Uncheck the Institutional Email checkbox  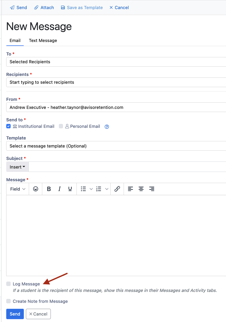(8, 126)
